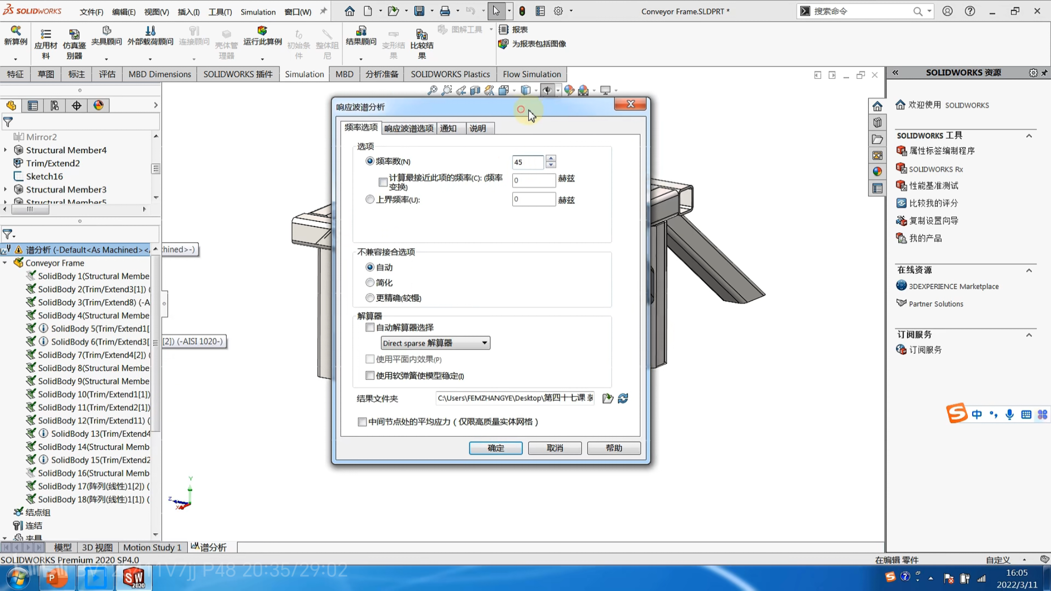
Task: Collapse the 订阅服务 section
Action: click(x=1029, y=335)
